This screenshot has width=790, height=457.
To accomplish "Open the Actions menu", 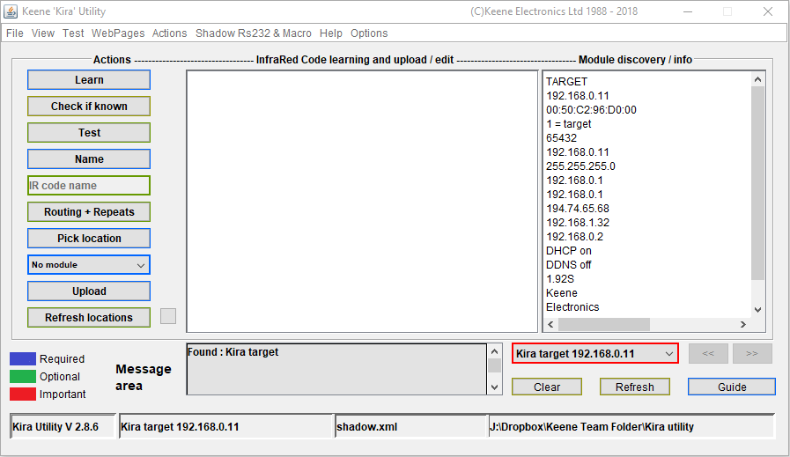I will pyautogui.click(x=169, y=33).
